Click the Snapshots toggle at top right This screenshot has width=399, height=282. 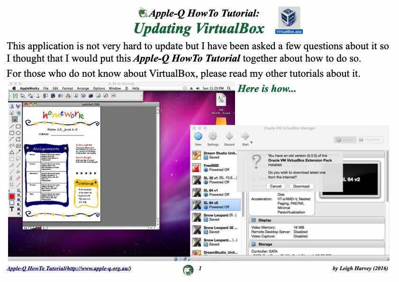pyautogui.click(x=370, y=140)
